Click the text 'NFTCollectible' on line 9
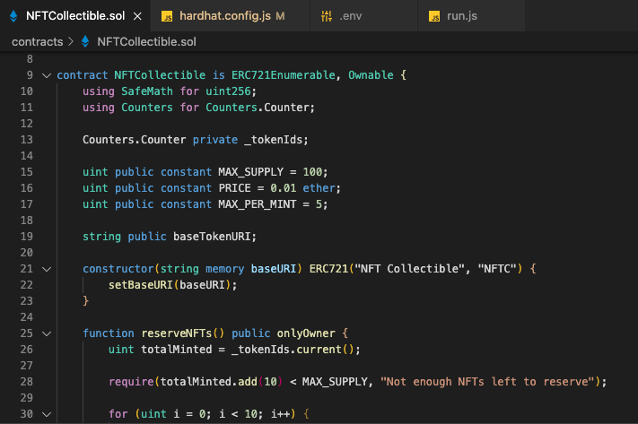The width and height of the screenshot is (638, 424). point(160,75)
